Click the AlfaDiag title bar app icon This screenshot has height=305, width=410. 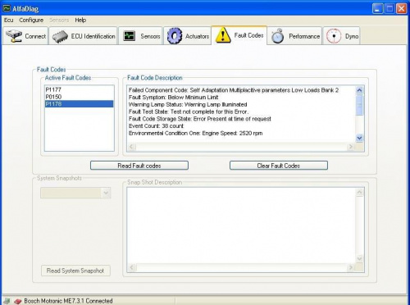tap(7, 8)
